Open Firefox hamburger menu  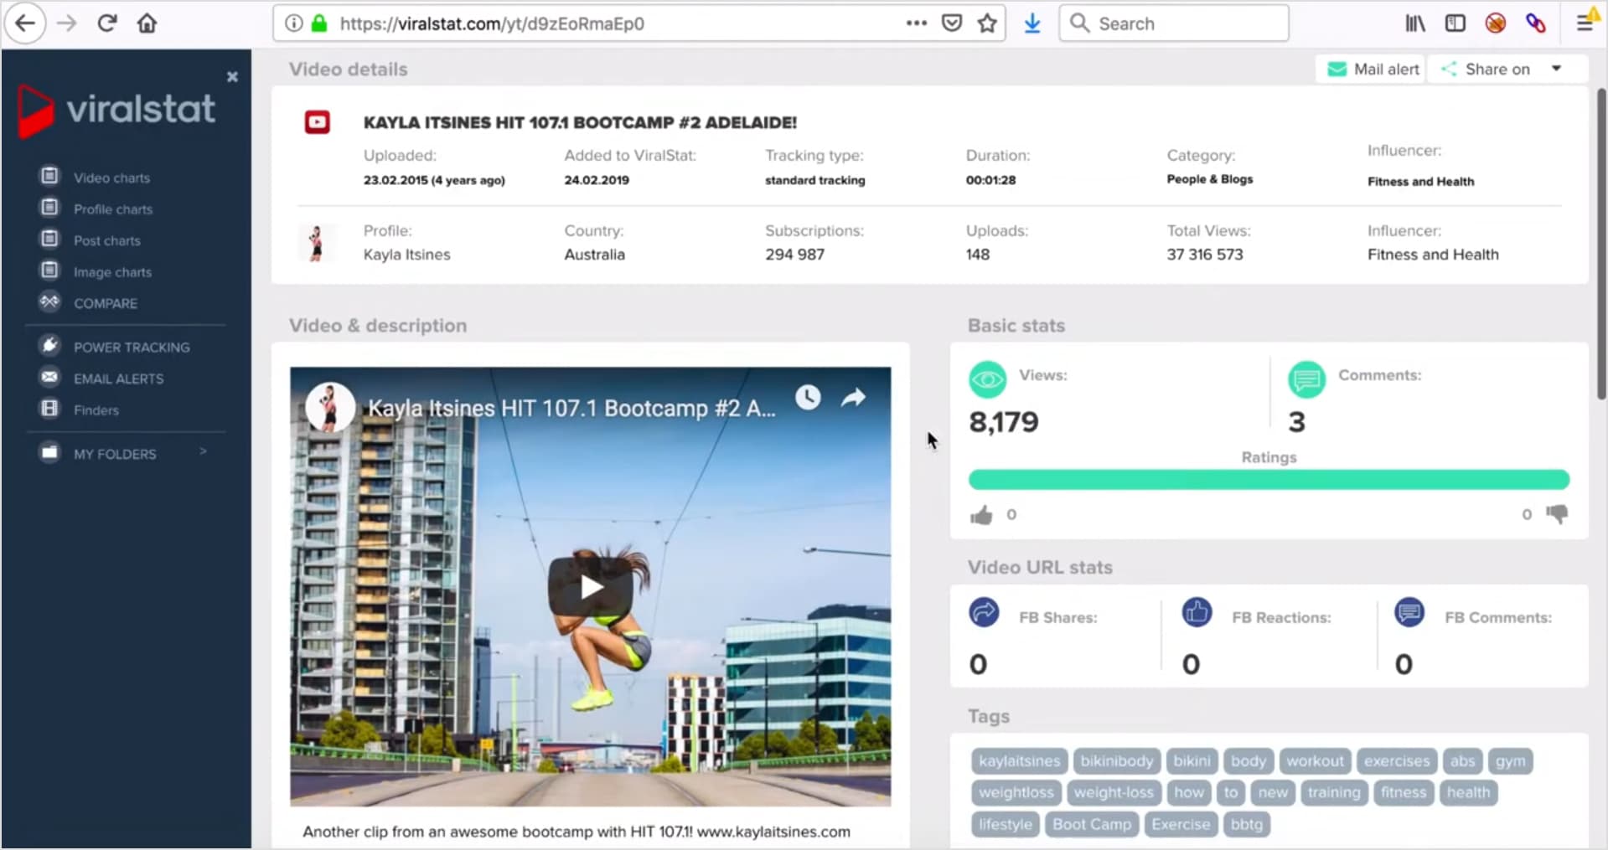point(1584,23)
